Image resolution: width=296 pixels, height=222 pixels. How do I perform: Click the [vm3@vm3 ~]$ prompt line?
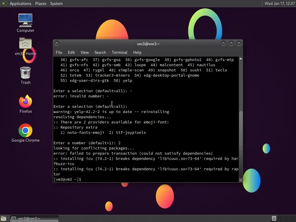click(67, 179)
